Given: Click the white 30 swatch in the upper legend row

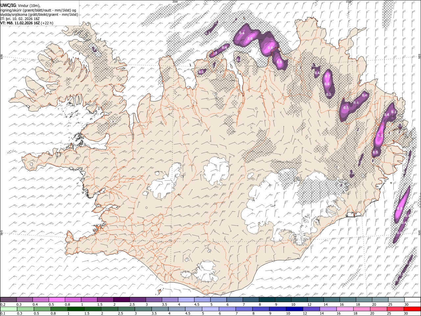Looking at the screenshot, I should pos(412,300).
